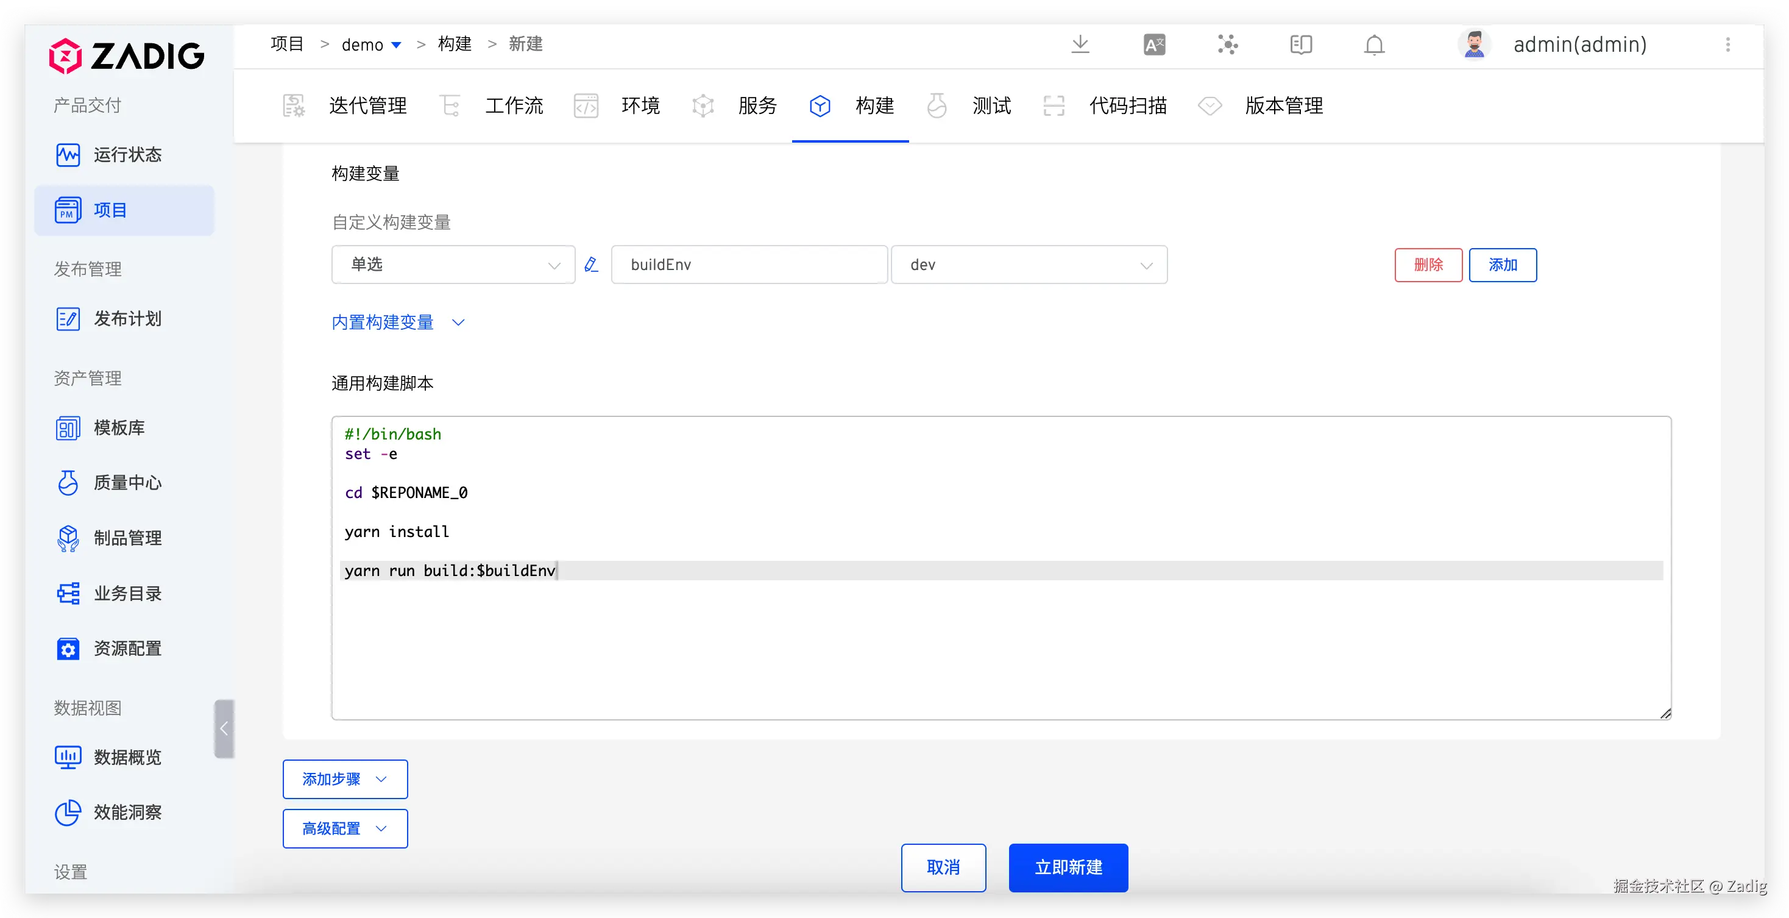Viewport: 1789px width, 918px height.
Task: Open 模板库 in sidebar
Action: (x=101, y=427)
